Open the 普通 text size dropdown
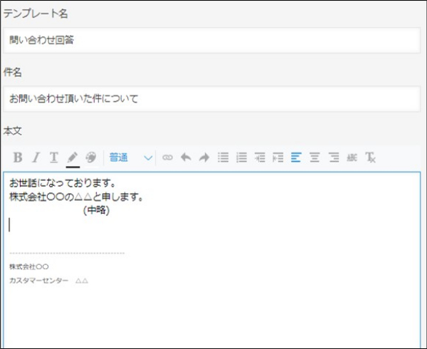This screenshot has width=427, height=349. (130, 157)
